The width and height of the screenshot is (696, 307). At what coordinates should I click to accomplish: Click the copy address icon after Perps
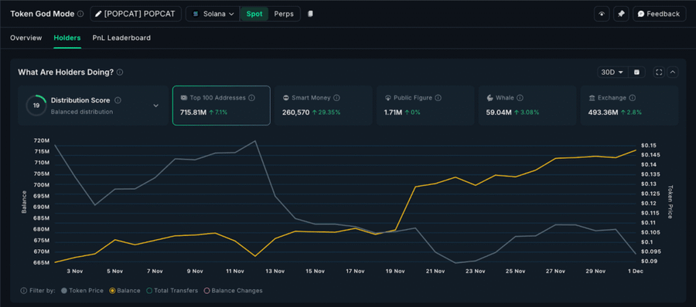[x=310, y=14]
